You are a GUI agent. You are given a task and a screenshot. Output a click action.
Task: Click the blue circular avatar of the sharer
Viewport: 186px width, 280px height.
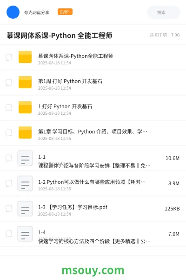point(13,12)
